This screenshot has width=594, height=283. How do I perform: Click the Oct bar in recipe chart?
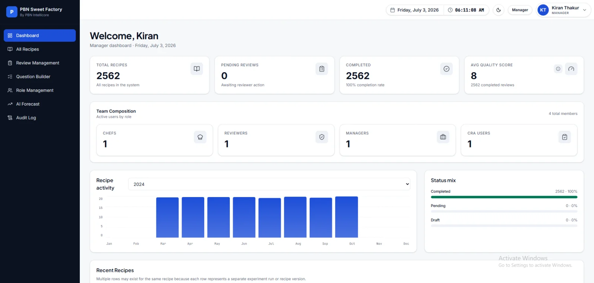tap(346, 217)
